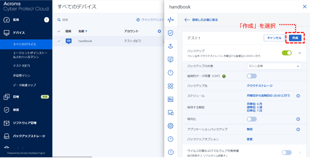Click info icon beside スケジュール row

(x=298, y=96)
